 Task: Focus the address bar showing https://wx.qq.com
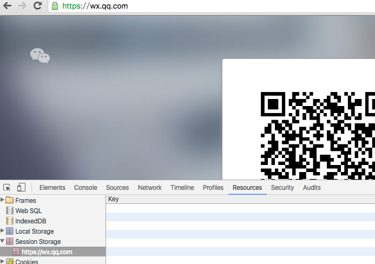(212, 6)
